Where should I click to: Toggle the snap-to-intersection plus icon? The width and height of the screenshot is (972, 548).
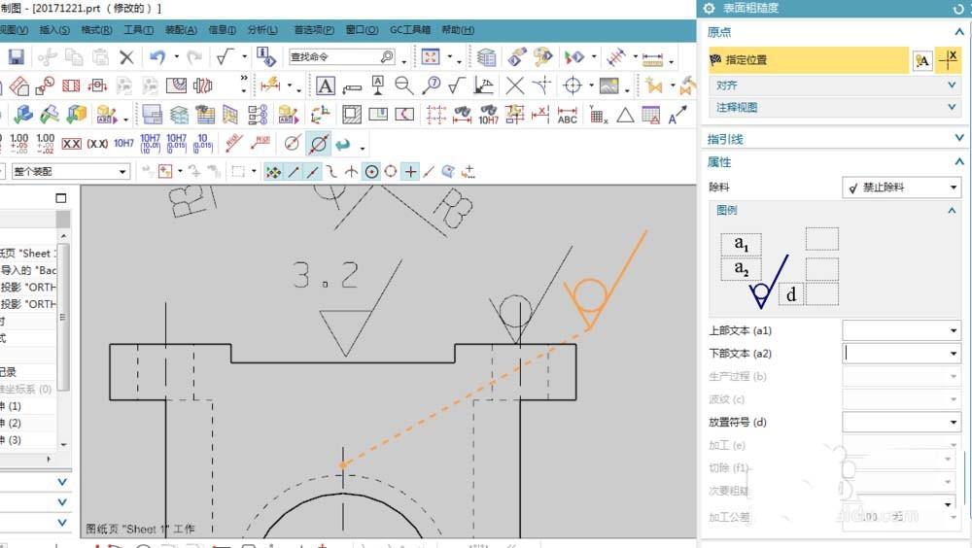click(x=410, y=172)
